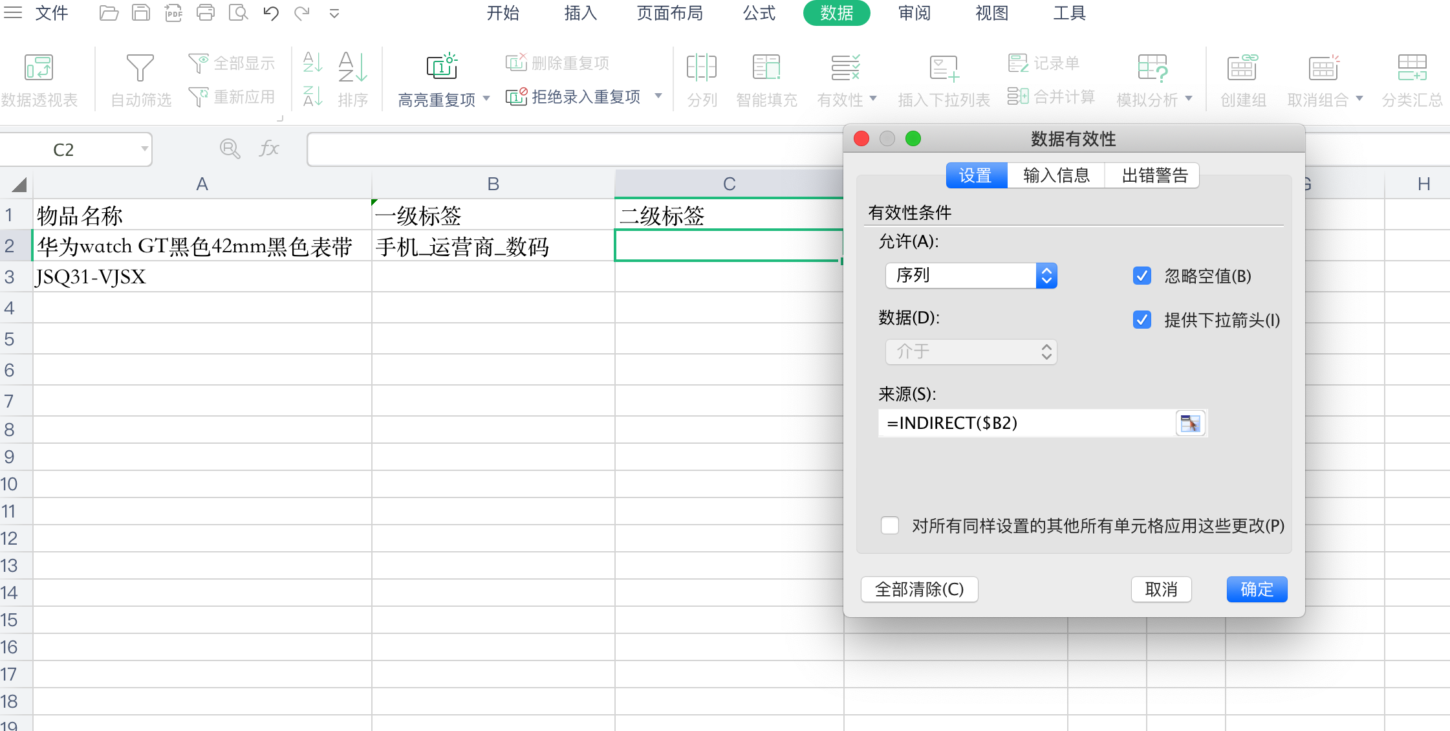The image size is (1450, 731).
Task: Uncheck Ignore blank (忽略空值) checkbox
Action: [1142, 276]
